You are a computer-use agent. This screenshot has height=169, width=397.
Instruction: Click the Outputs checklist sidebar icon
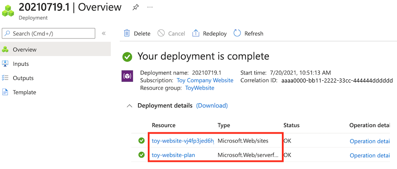pos(5,78)
